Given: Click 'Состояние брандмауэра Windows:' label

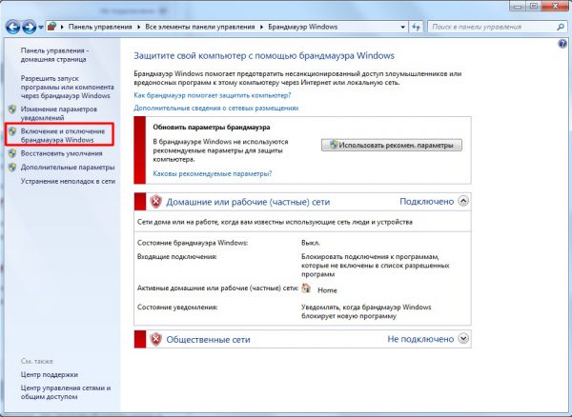Looking at the screenshot, I should [x=193, y=243].
